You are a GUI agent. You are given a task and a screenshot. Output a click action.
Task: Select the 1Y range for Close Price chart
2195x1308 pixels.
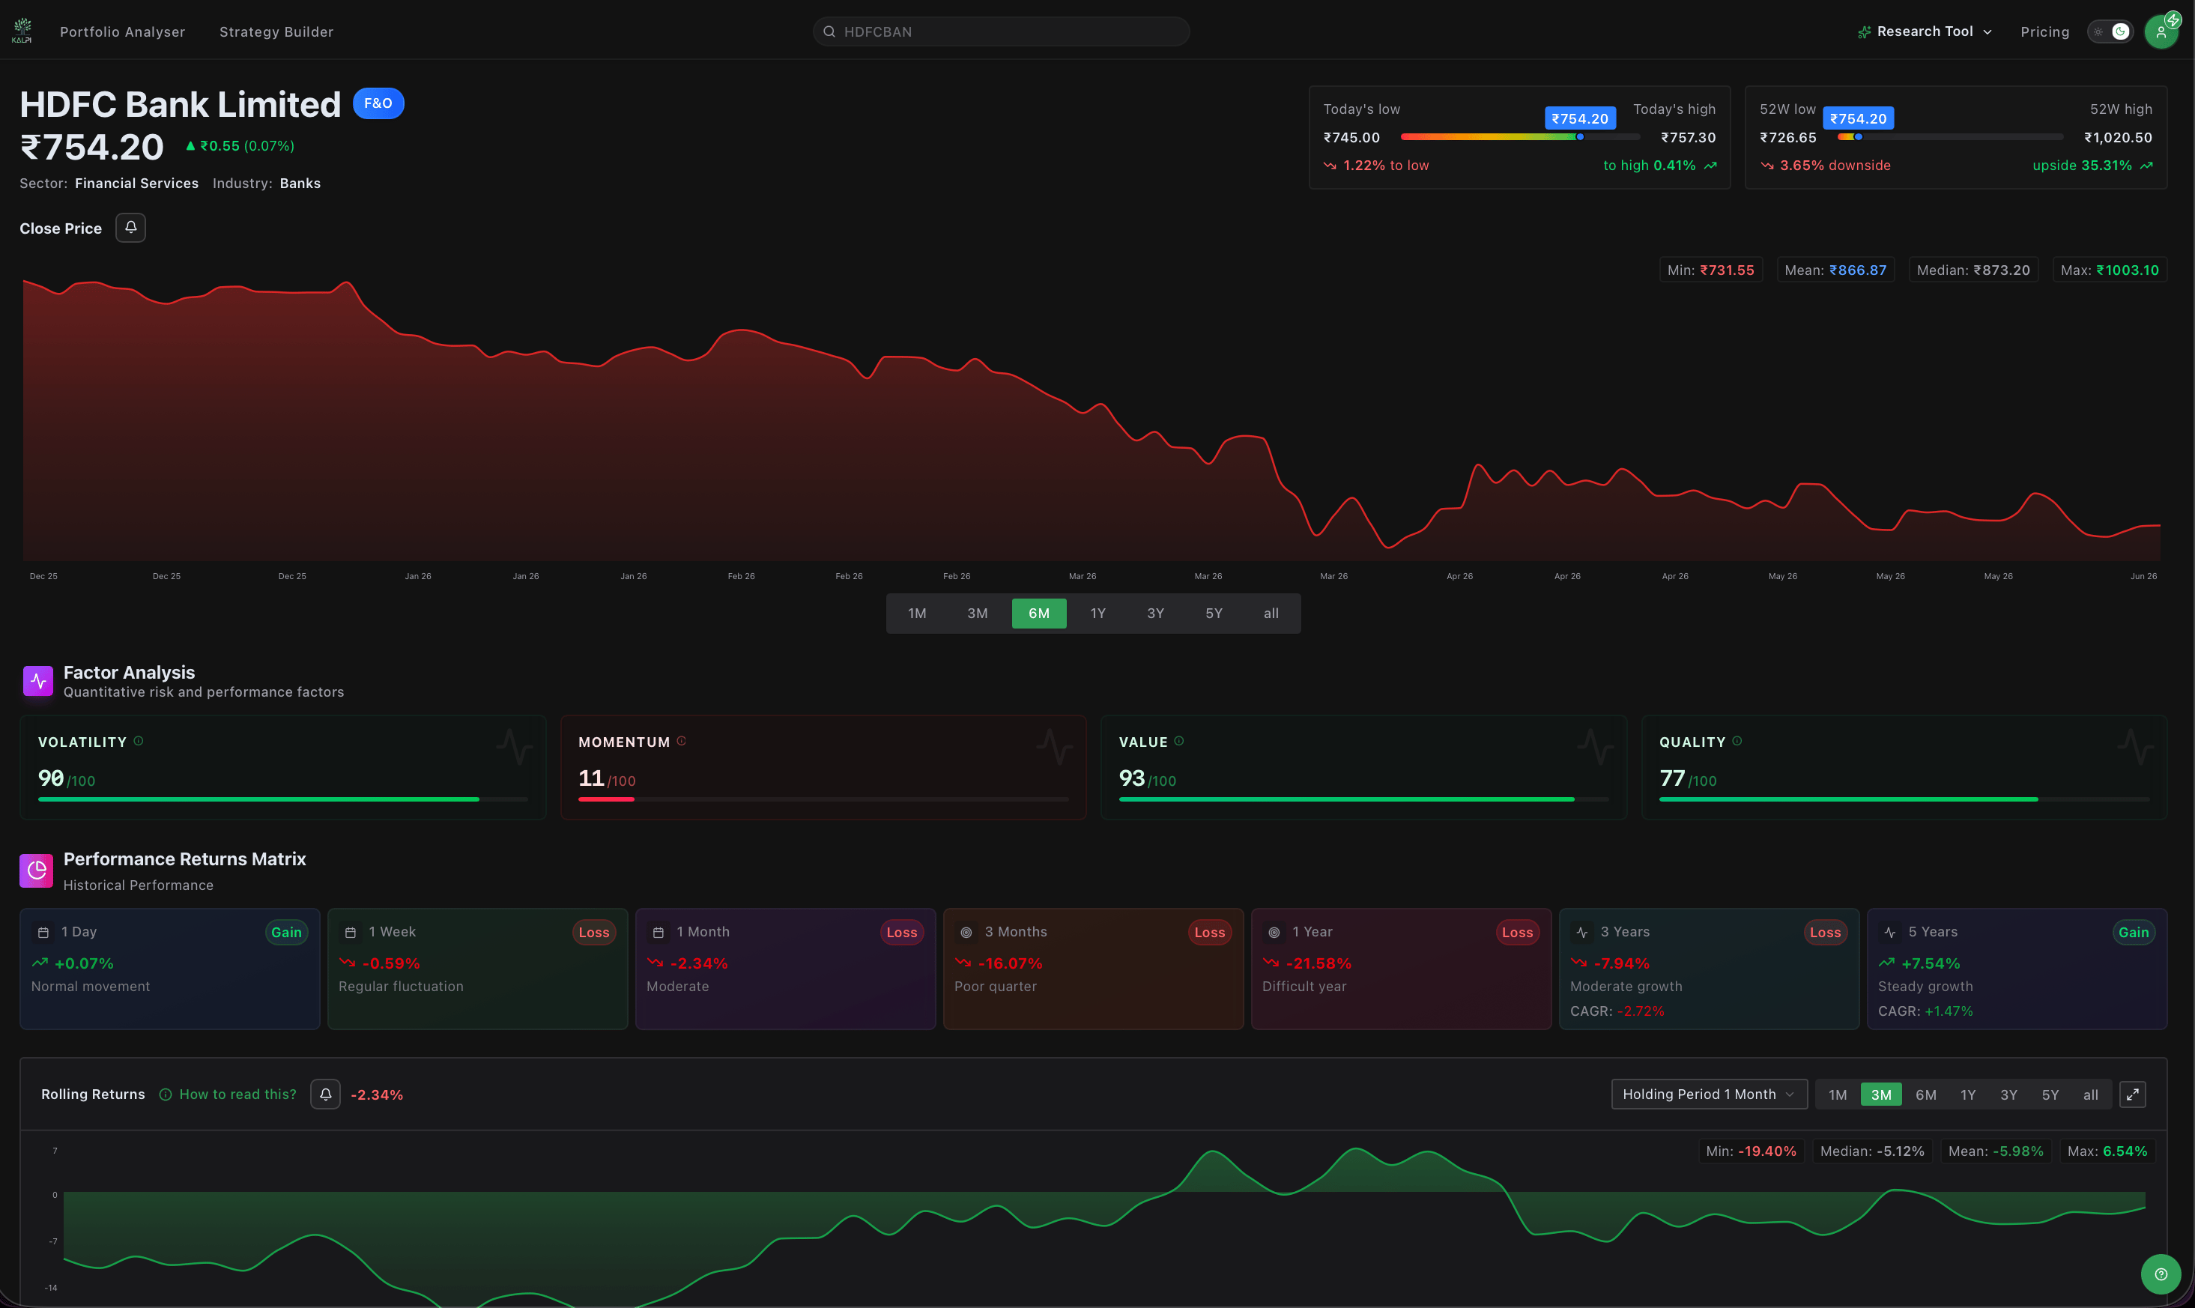point(1098,613)
